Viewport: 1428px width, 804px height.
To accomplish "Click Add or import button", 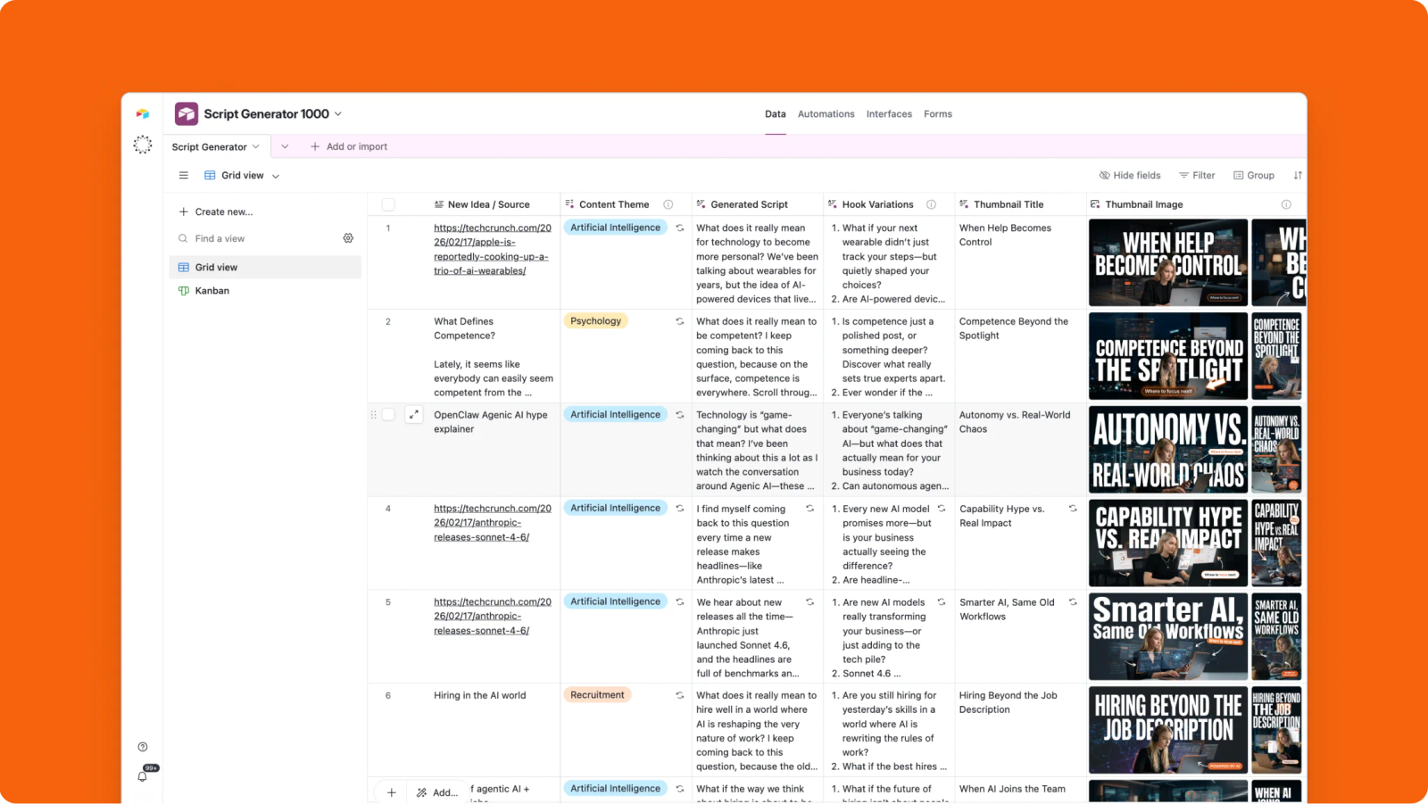I will point(348,146).
